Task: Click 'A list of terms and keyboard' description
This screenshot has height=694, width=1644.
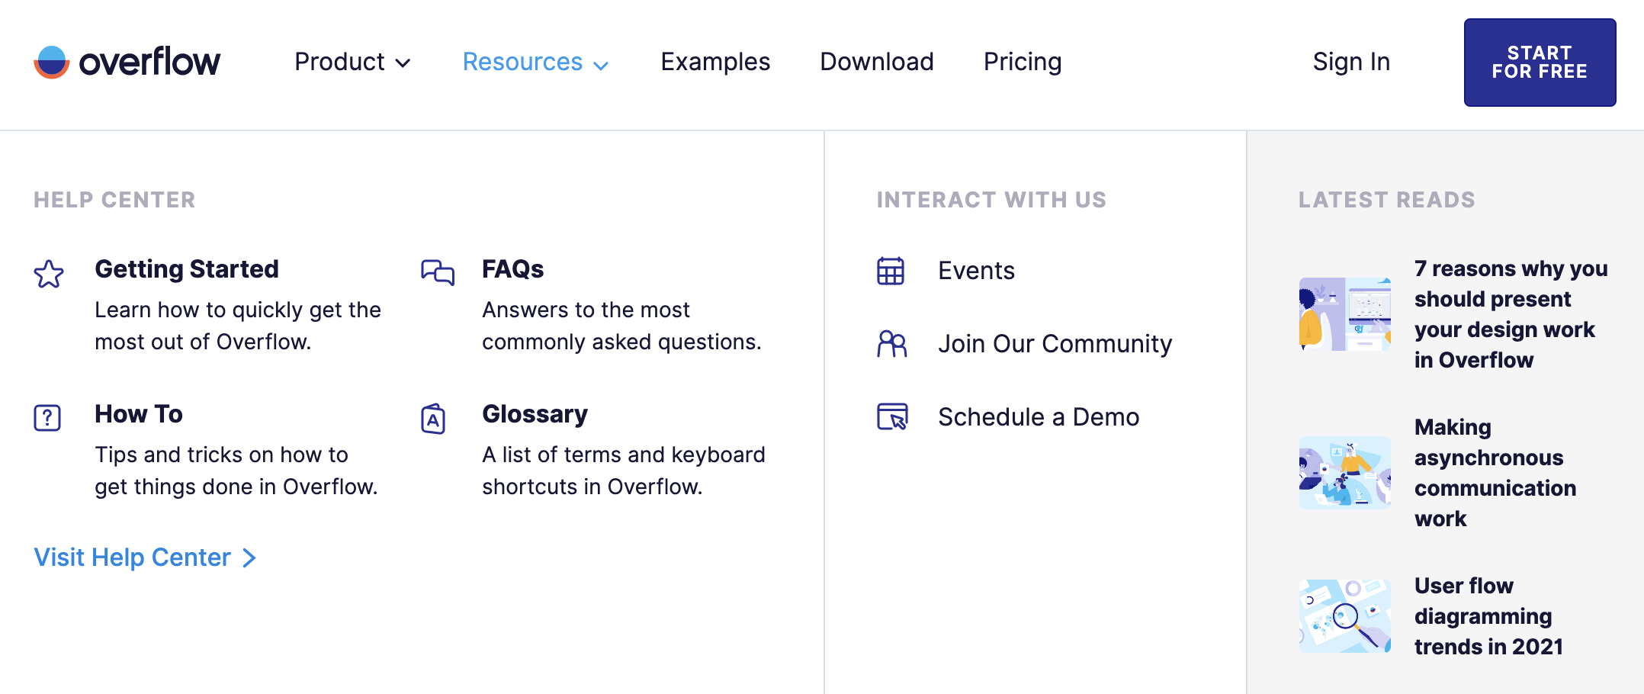Action: click(624, 471)
